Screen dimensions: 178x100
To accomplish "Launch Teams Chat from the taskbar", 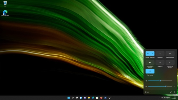I will tap(85, 98).
